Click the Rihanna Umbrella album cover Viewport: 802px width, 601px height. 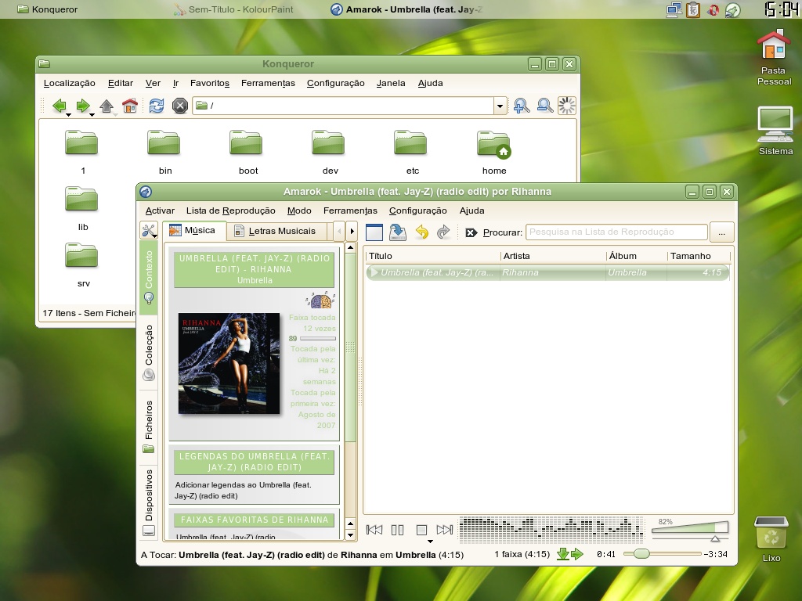point(229,363)
